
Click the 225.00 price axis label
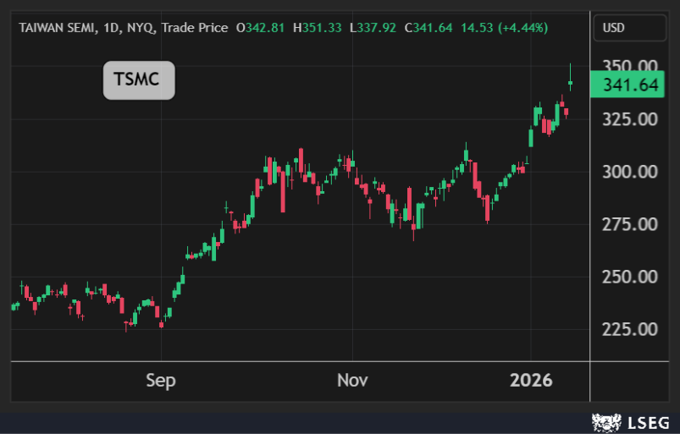(x=629, y=329)
